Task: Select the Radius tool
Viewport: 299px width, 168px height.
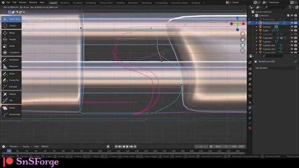Action: pyautogui.click(x=11, y=94)
